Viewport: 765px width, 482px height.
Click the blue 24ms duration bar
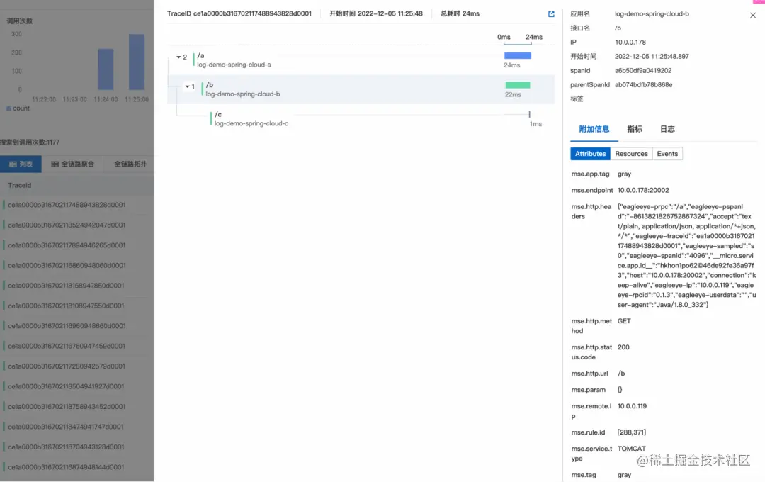coord(518,56)
